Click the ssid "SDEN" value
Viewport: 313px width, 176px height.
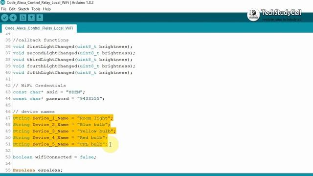click(74, 92)
